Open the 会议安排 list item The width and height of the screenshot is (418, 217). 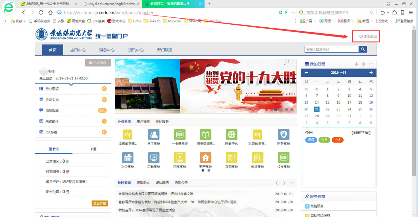click(72, 99)
